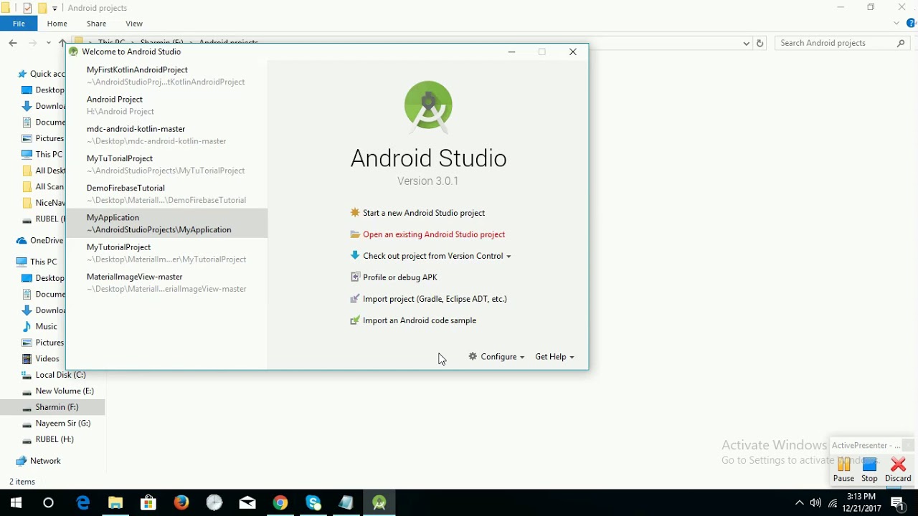Select New Volume (E:) in Explorer
The image size is (918, 516).
click(x=65, y=391)
